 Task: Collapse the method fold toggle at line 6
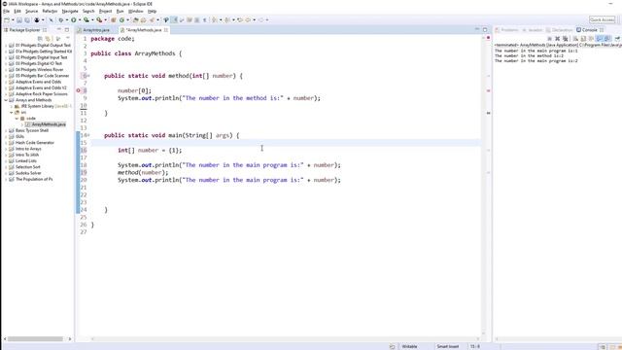[x=88, y=76]
